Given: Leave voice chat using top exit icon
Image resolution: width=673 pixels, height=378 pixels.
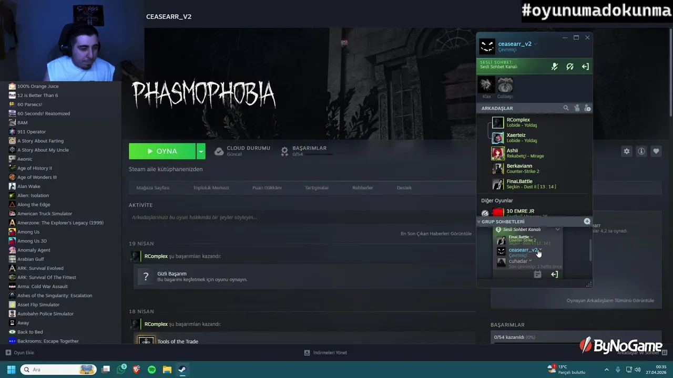Looking at the screenshot, I should 585,67.
